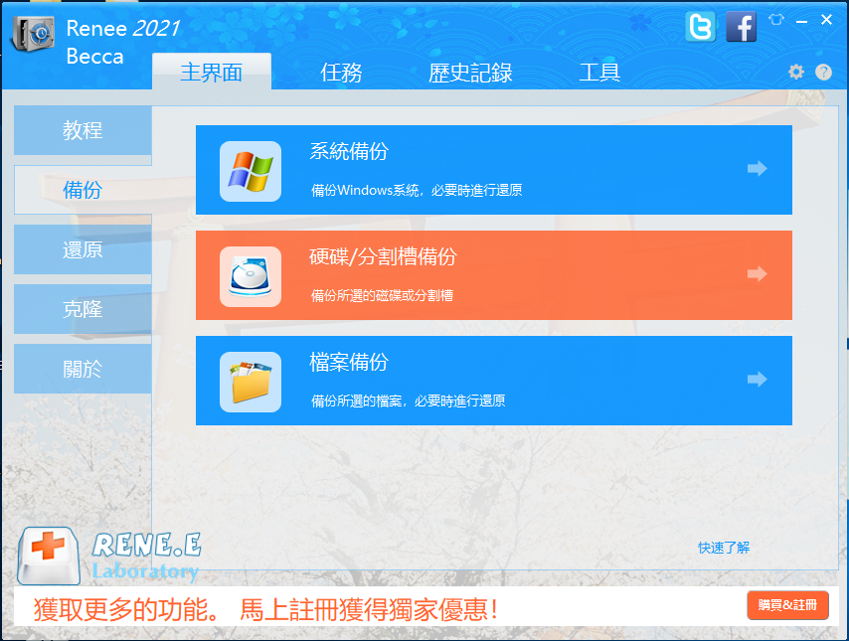The height and width of the screenshot is (641, 849).
Task: Click the Rene.E Laboratory logo
Action: point(109,556)
